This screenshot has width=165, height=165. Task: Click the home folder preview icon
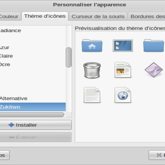(x=92, y=45)
